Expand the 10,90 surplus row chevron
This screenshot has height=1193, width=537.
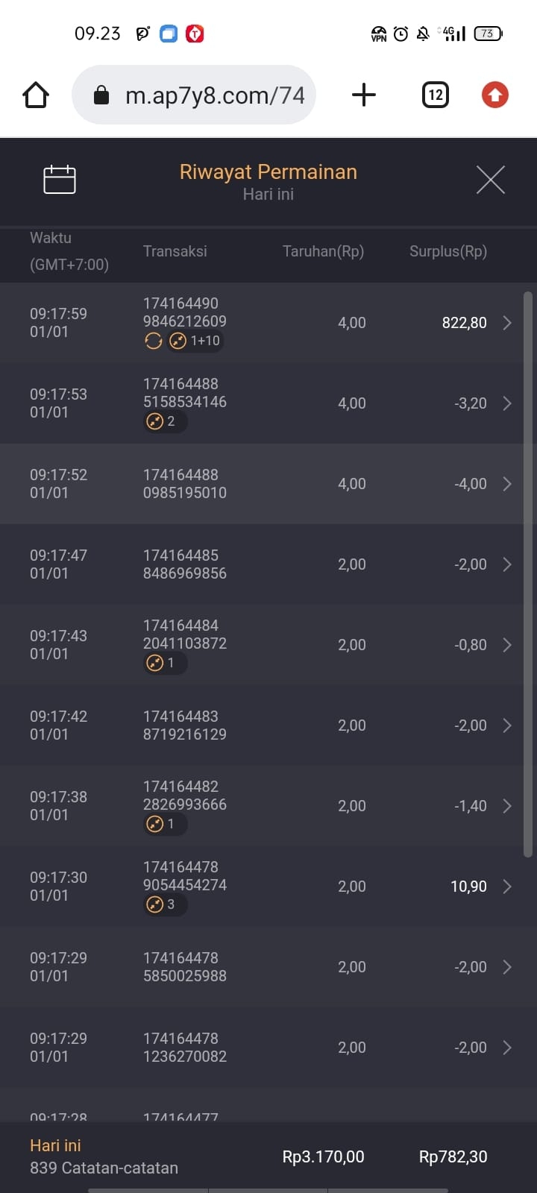tap(507, 887)
